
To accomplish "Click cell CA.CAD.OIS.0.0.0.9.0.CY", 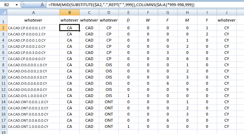I will (33, 90).
